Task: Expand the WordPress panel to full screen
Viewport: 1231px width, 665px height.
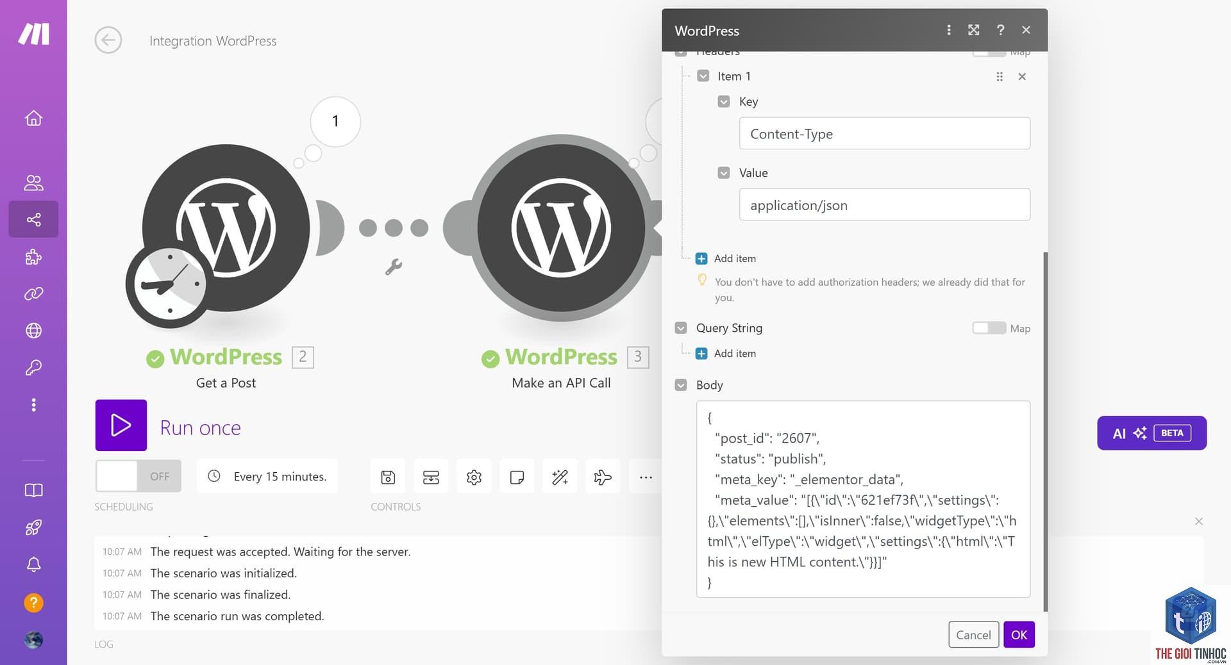Action: (x=974, y=30)
